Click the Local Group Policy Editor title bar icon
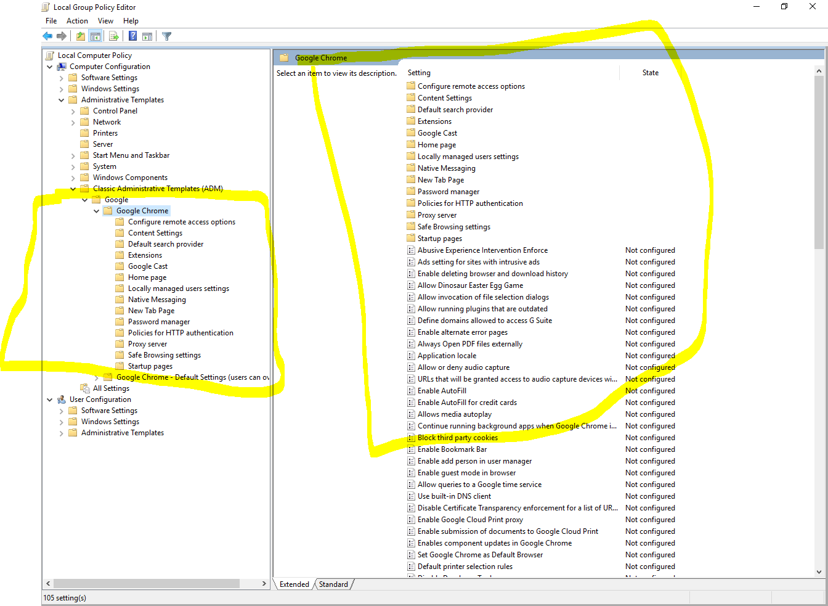 (x=46, y=7)
